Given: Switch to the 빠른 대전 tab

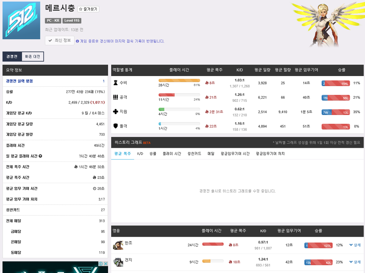Looking at the screenshot, I should pos(32,56).
